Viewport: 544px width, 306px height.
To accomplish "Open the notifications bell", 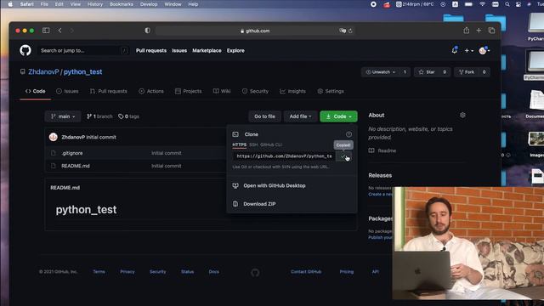I will coord(455,51).
